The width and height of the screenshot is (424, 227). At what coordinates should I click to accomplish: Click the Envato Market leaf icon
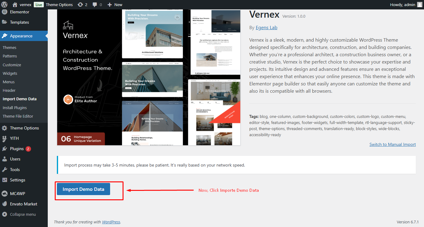(x=5, y=204)
